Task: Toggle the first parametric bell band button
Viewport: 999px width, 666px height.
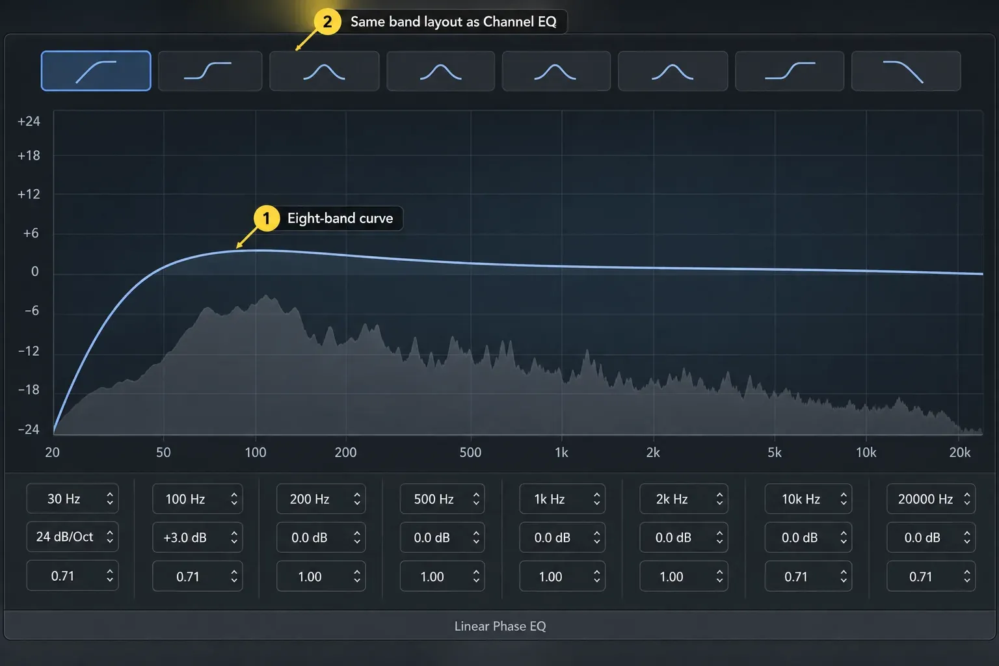Action: tap(325, 71)
